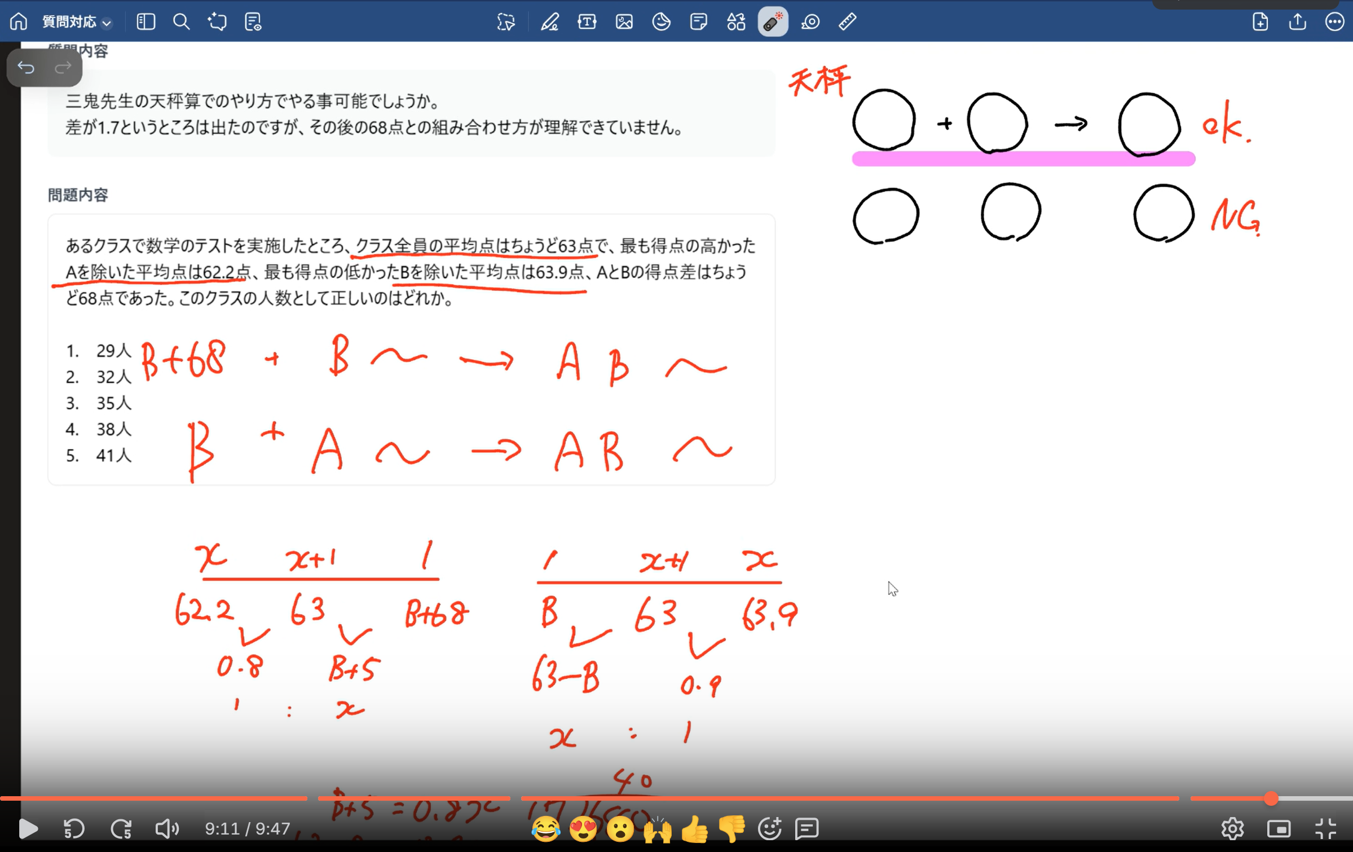
Task: Mute the video volume
Action: point(167,829)
